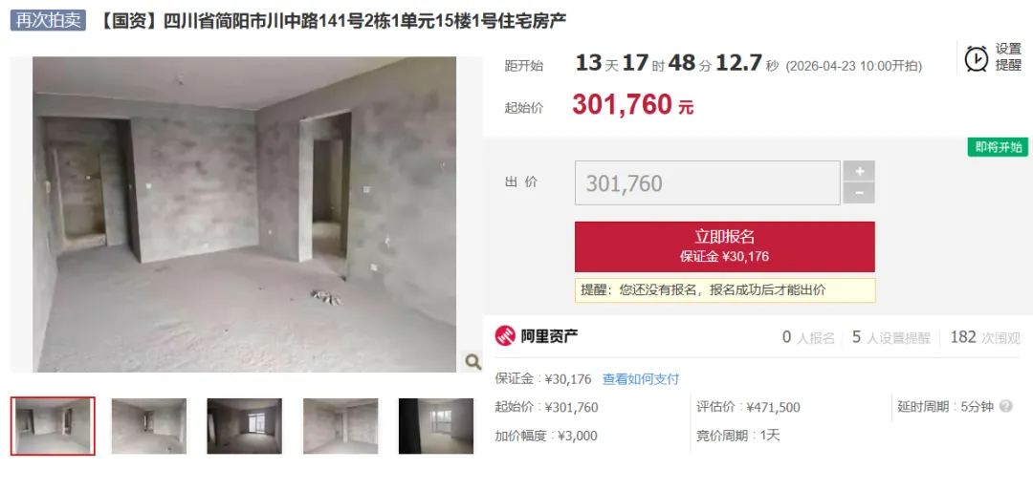The image size is (1033, 491).
Task: Click the 设置提醒 reminder text
Action: pyautogui.click(x=1008, y=58)
